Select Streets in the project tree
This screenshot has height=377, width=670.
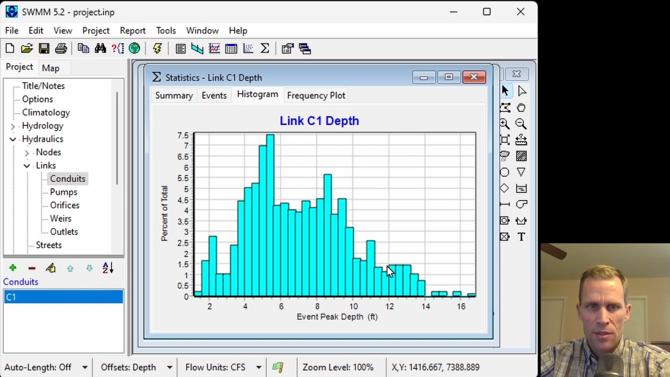(49, 245)
